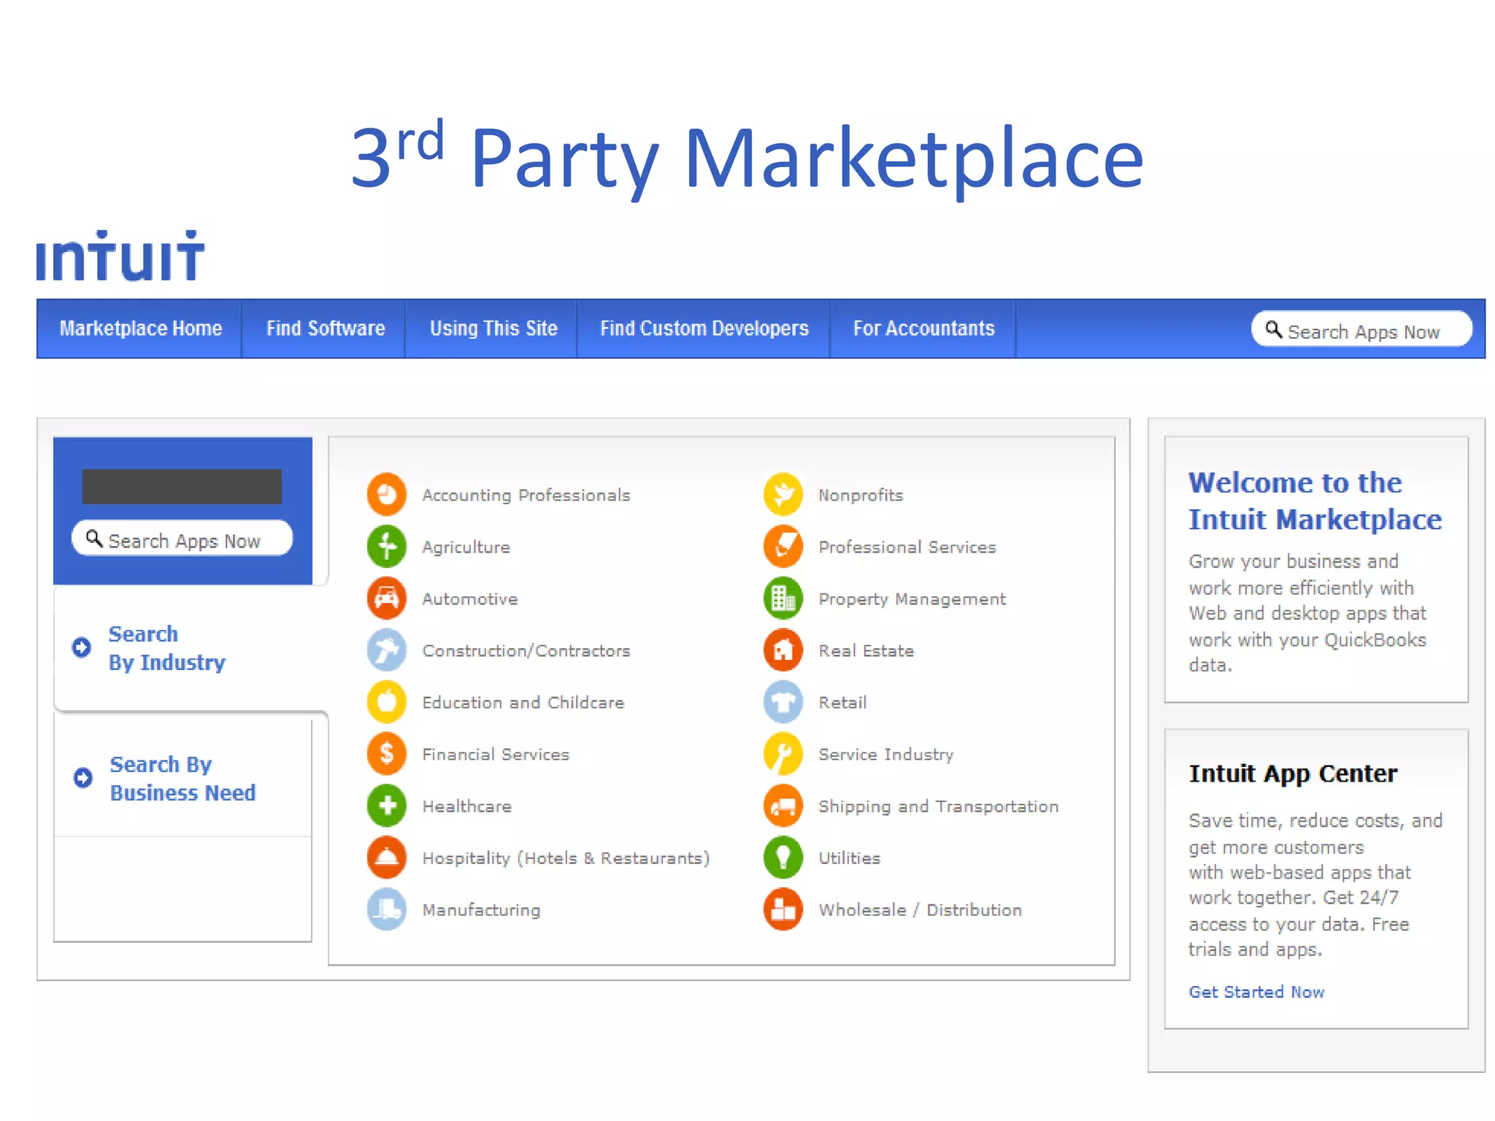
Task: Select the Search By Industry tab
Action: point(190,648)
